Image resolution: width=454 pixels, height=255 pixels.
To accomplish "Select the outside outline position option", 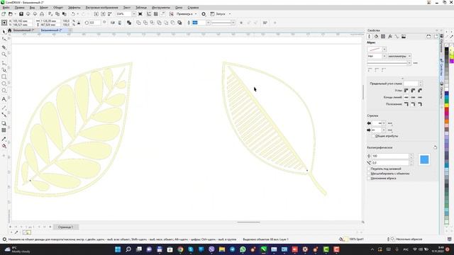I will pos(406,104).
